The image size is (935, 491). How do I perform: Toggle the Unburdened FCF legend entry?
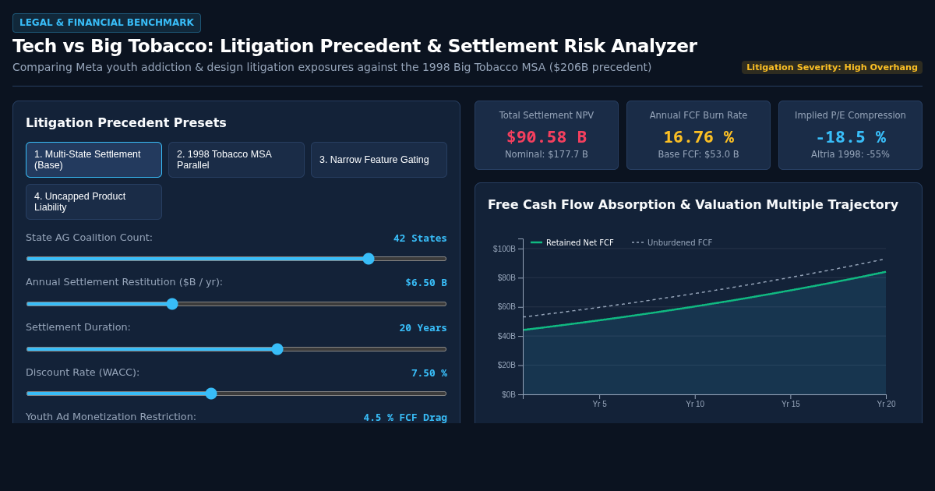tap(672, 242)
